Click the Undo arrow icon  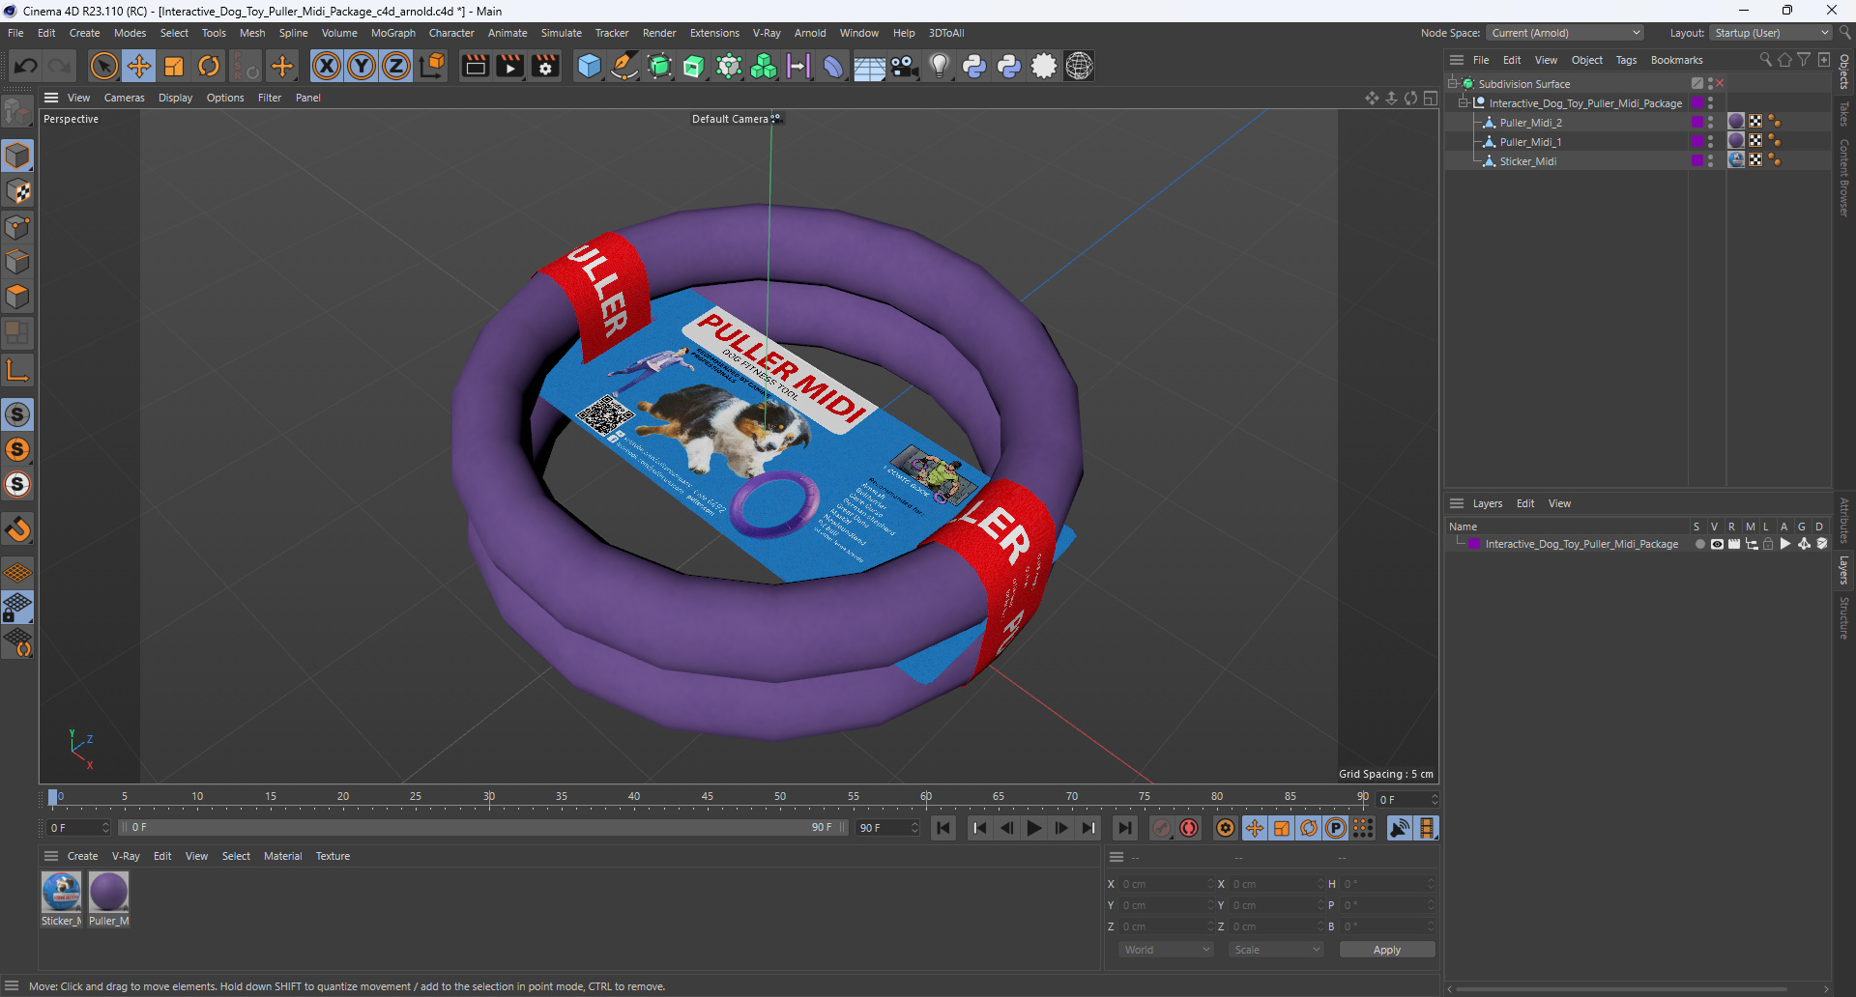(26, 66)
